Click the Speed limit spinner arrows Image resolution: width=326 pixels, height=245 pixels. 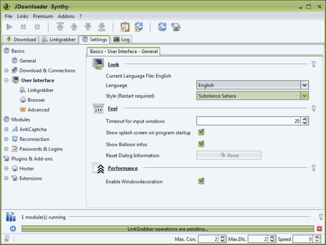tap(317, 239)
